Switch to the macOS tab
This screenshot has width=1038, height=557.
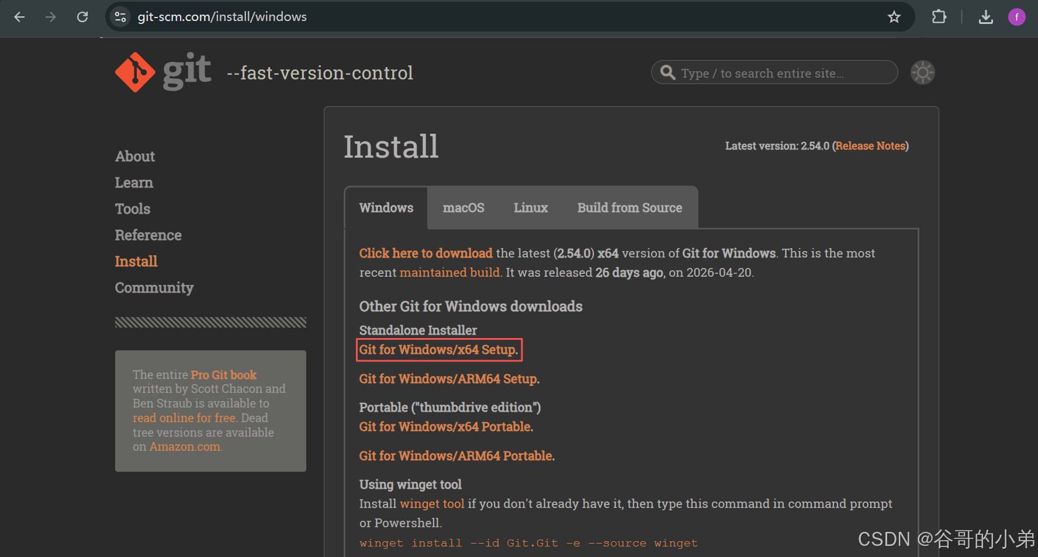tap(463, 208)
